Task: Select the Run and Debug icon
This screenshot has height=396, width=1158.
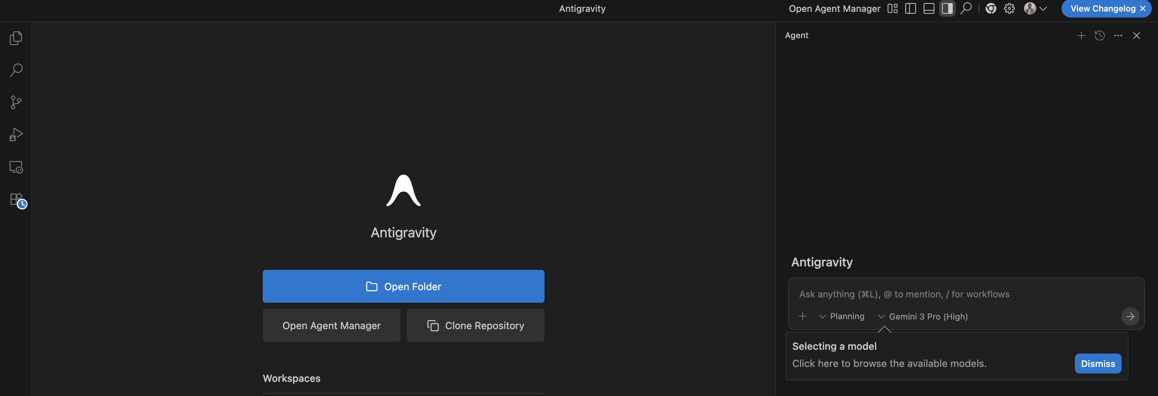Action: point(16,134)
